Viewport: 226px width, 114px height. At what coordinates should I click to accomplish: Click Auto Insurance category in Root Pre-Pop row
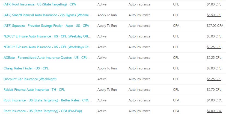coord(139,111)
